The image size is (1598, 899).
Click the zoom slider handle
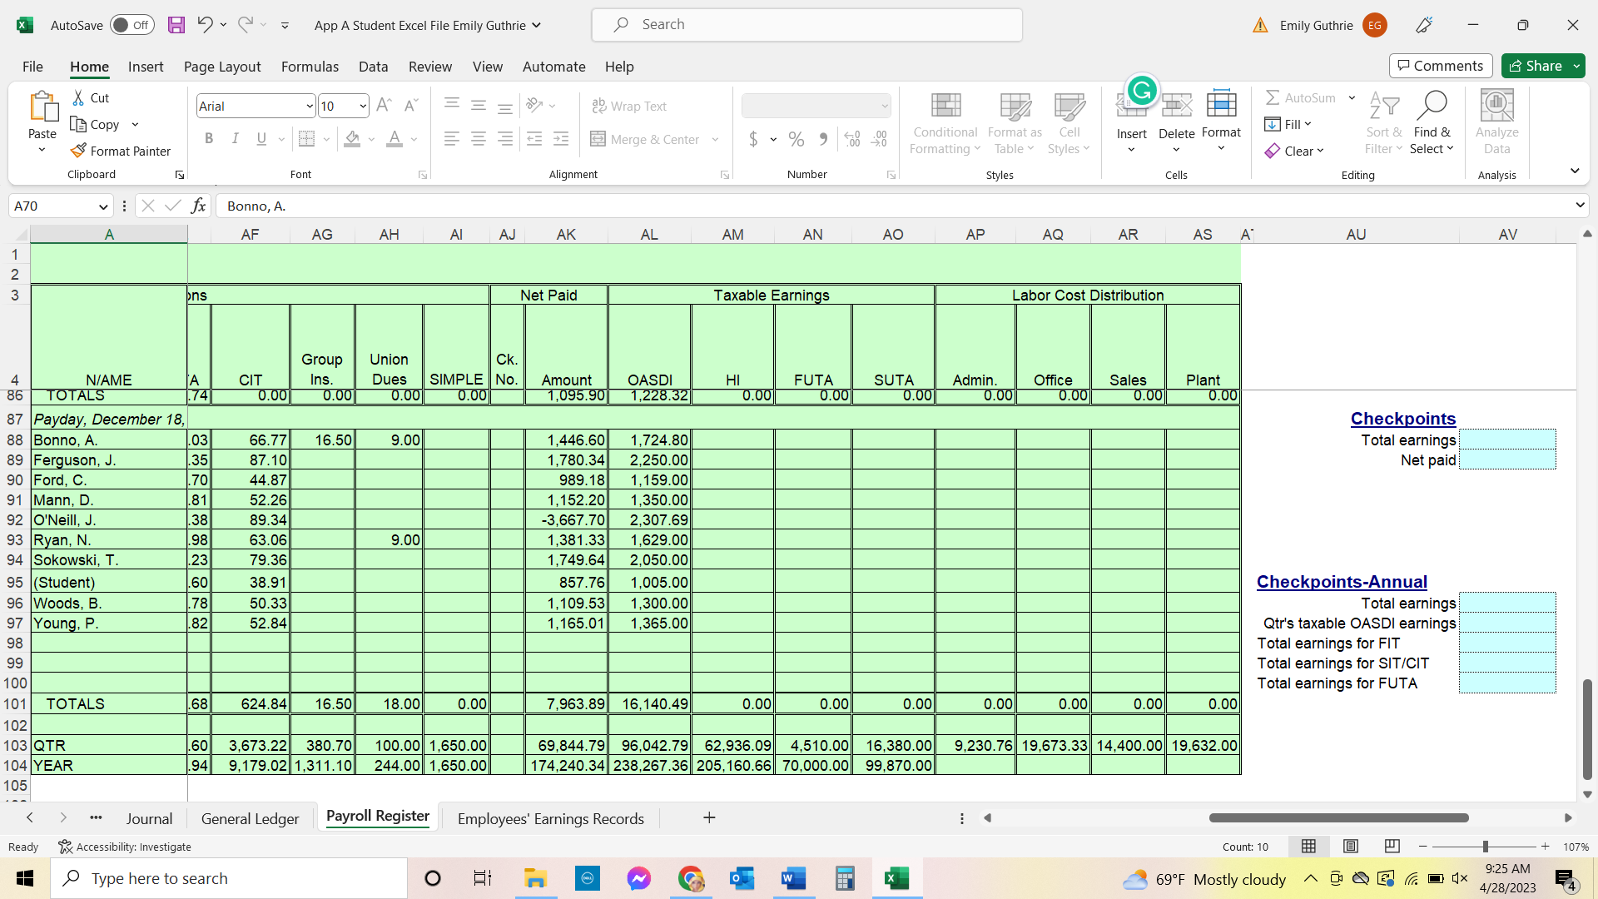1485,847
